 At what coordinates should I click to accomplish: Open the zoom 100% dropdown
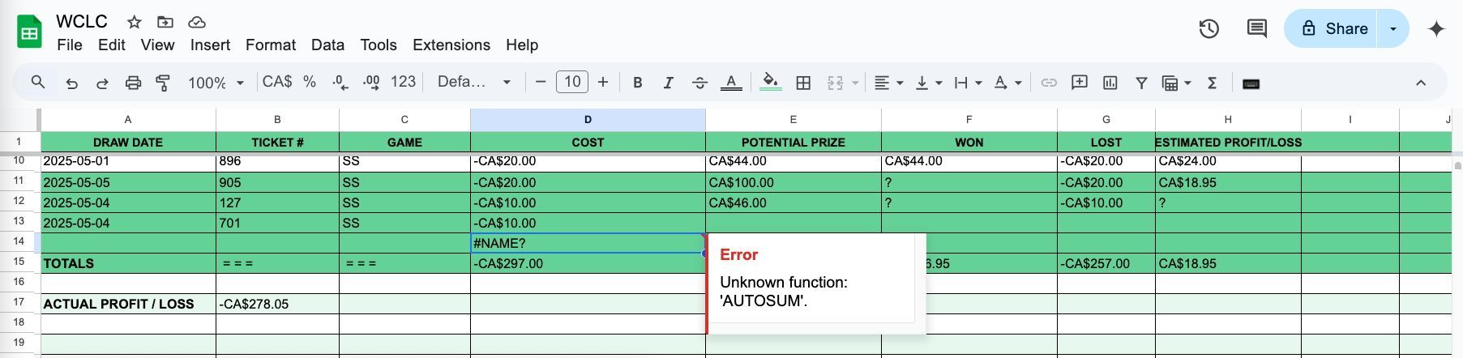[x=216, y=83]
